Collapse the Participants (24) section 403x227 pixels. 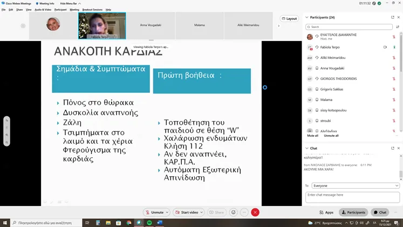307,17
